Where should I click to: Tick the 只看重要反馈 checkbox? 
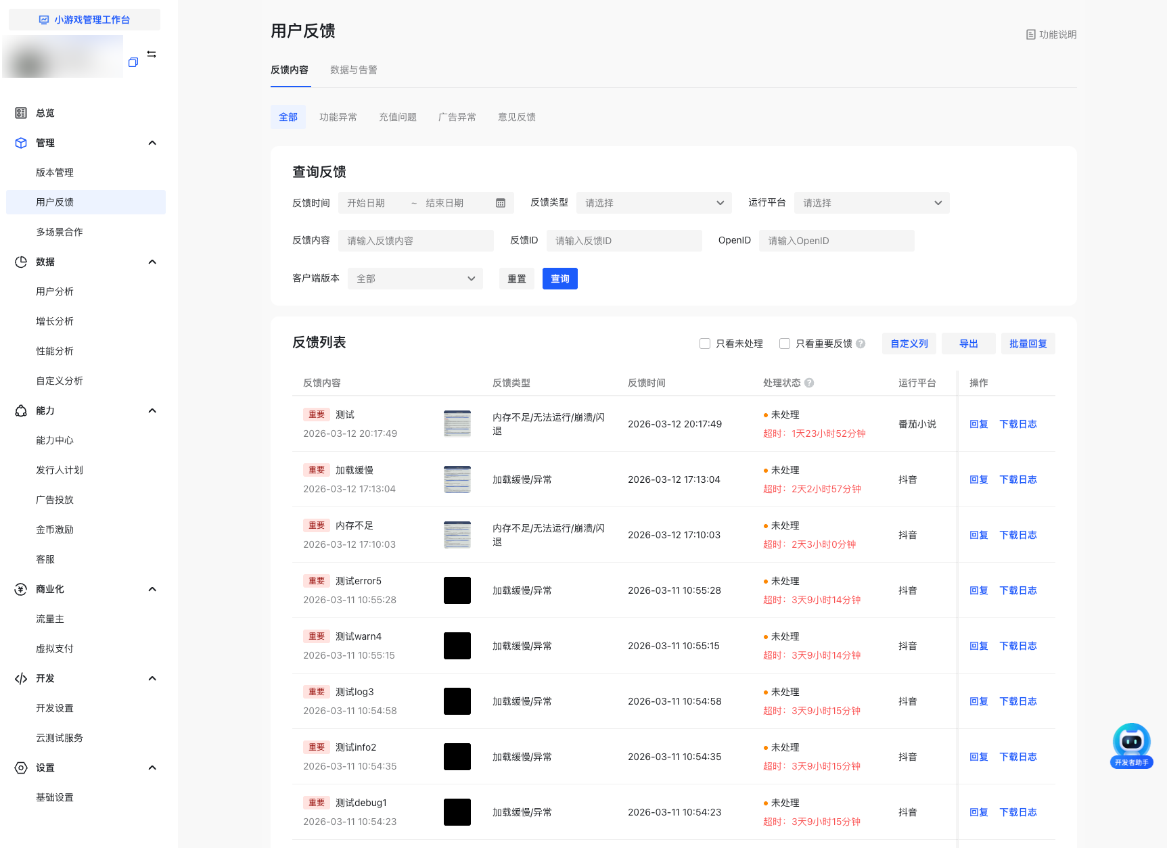[785, 344]
